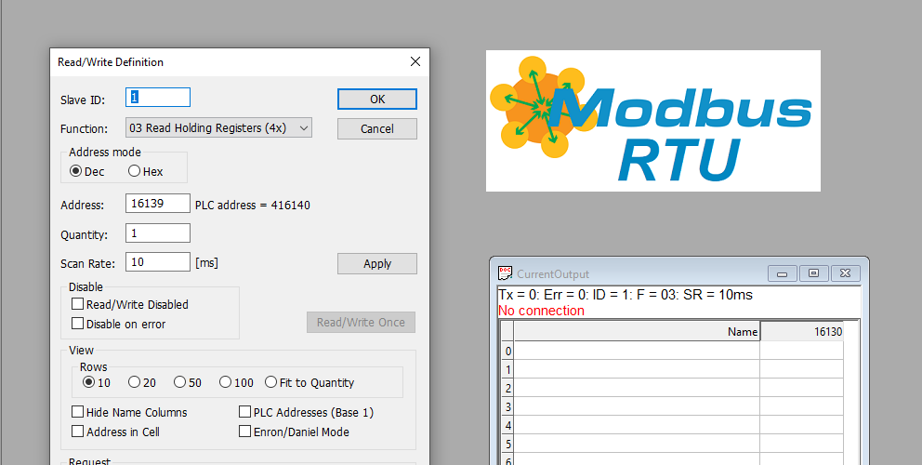
Task: Select row 4 header in CurrentOutput
Action: coord(507,425)
